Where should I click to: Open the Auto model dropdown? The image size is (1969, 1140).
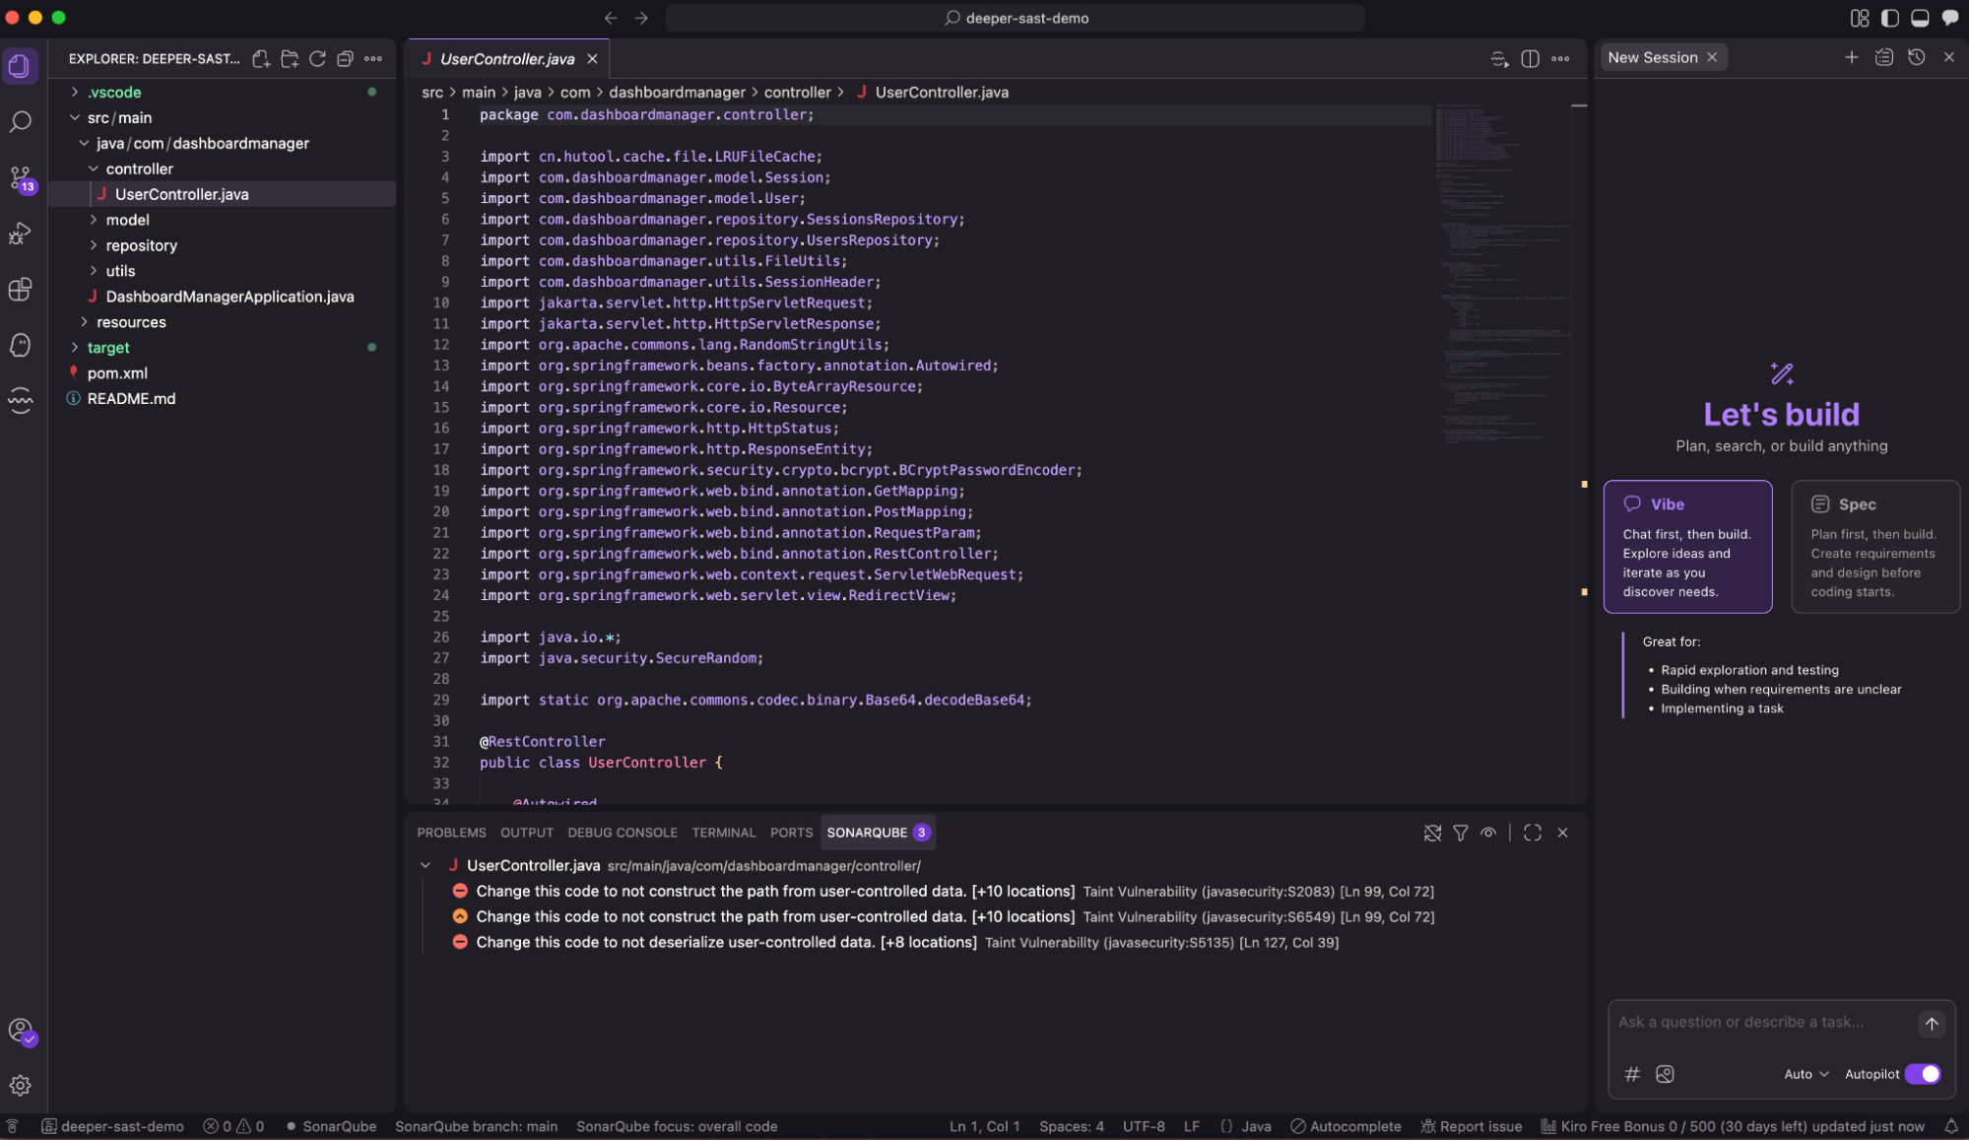[1805, 1074]
